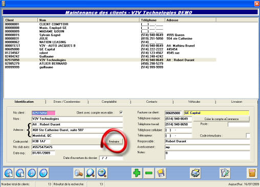Print using the printer icon
Image resolution: width=260 pixels, height=187 pixels.
pyautogui.click(x=195, y=173)
